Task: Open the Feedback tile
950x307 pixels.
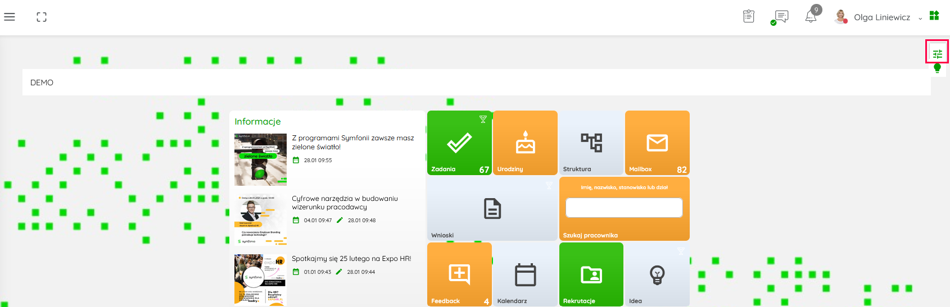Action: [x=459, y=274]
